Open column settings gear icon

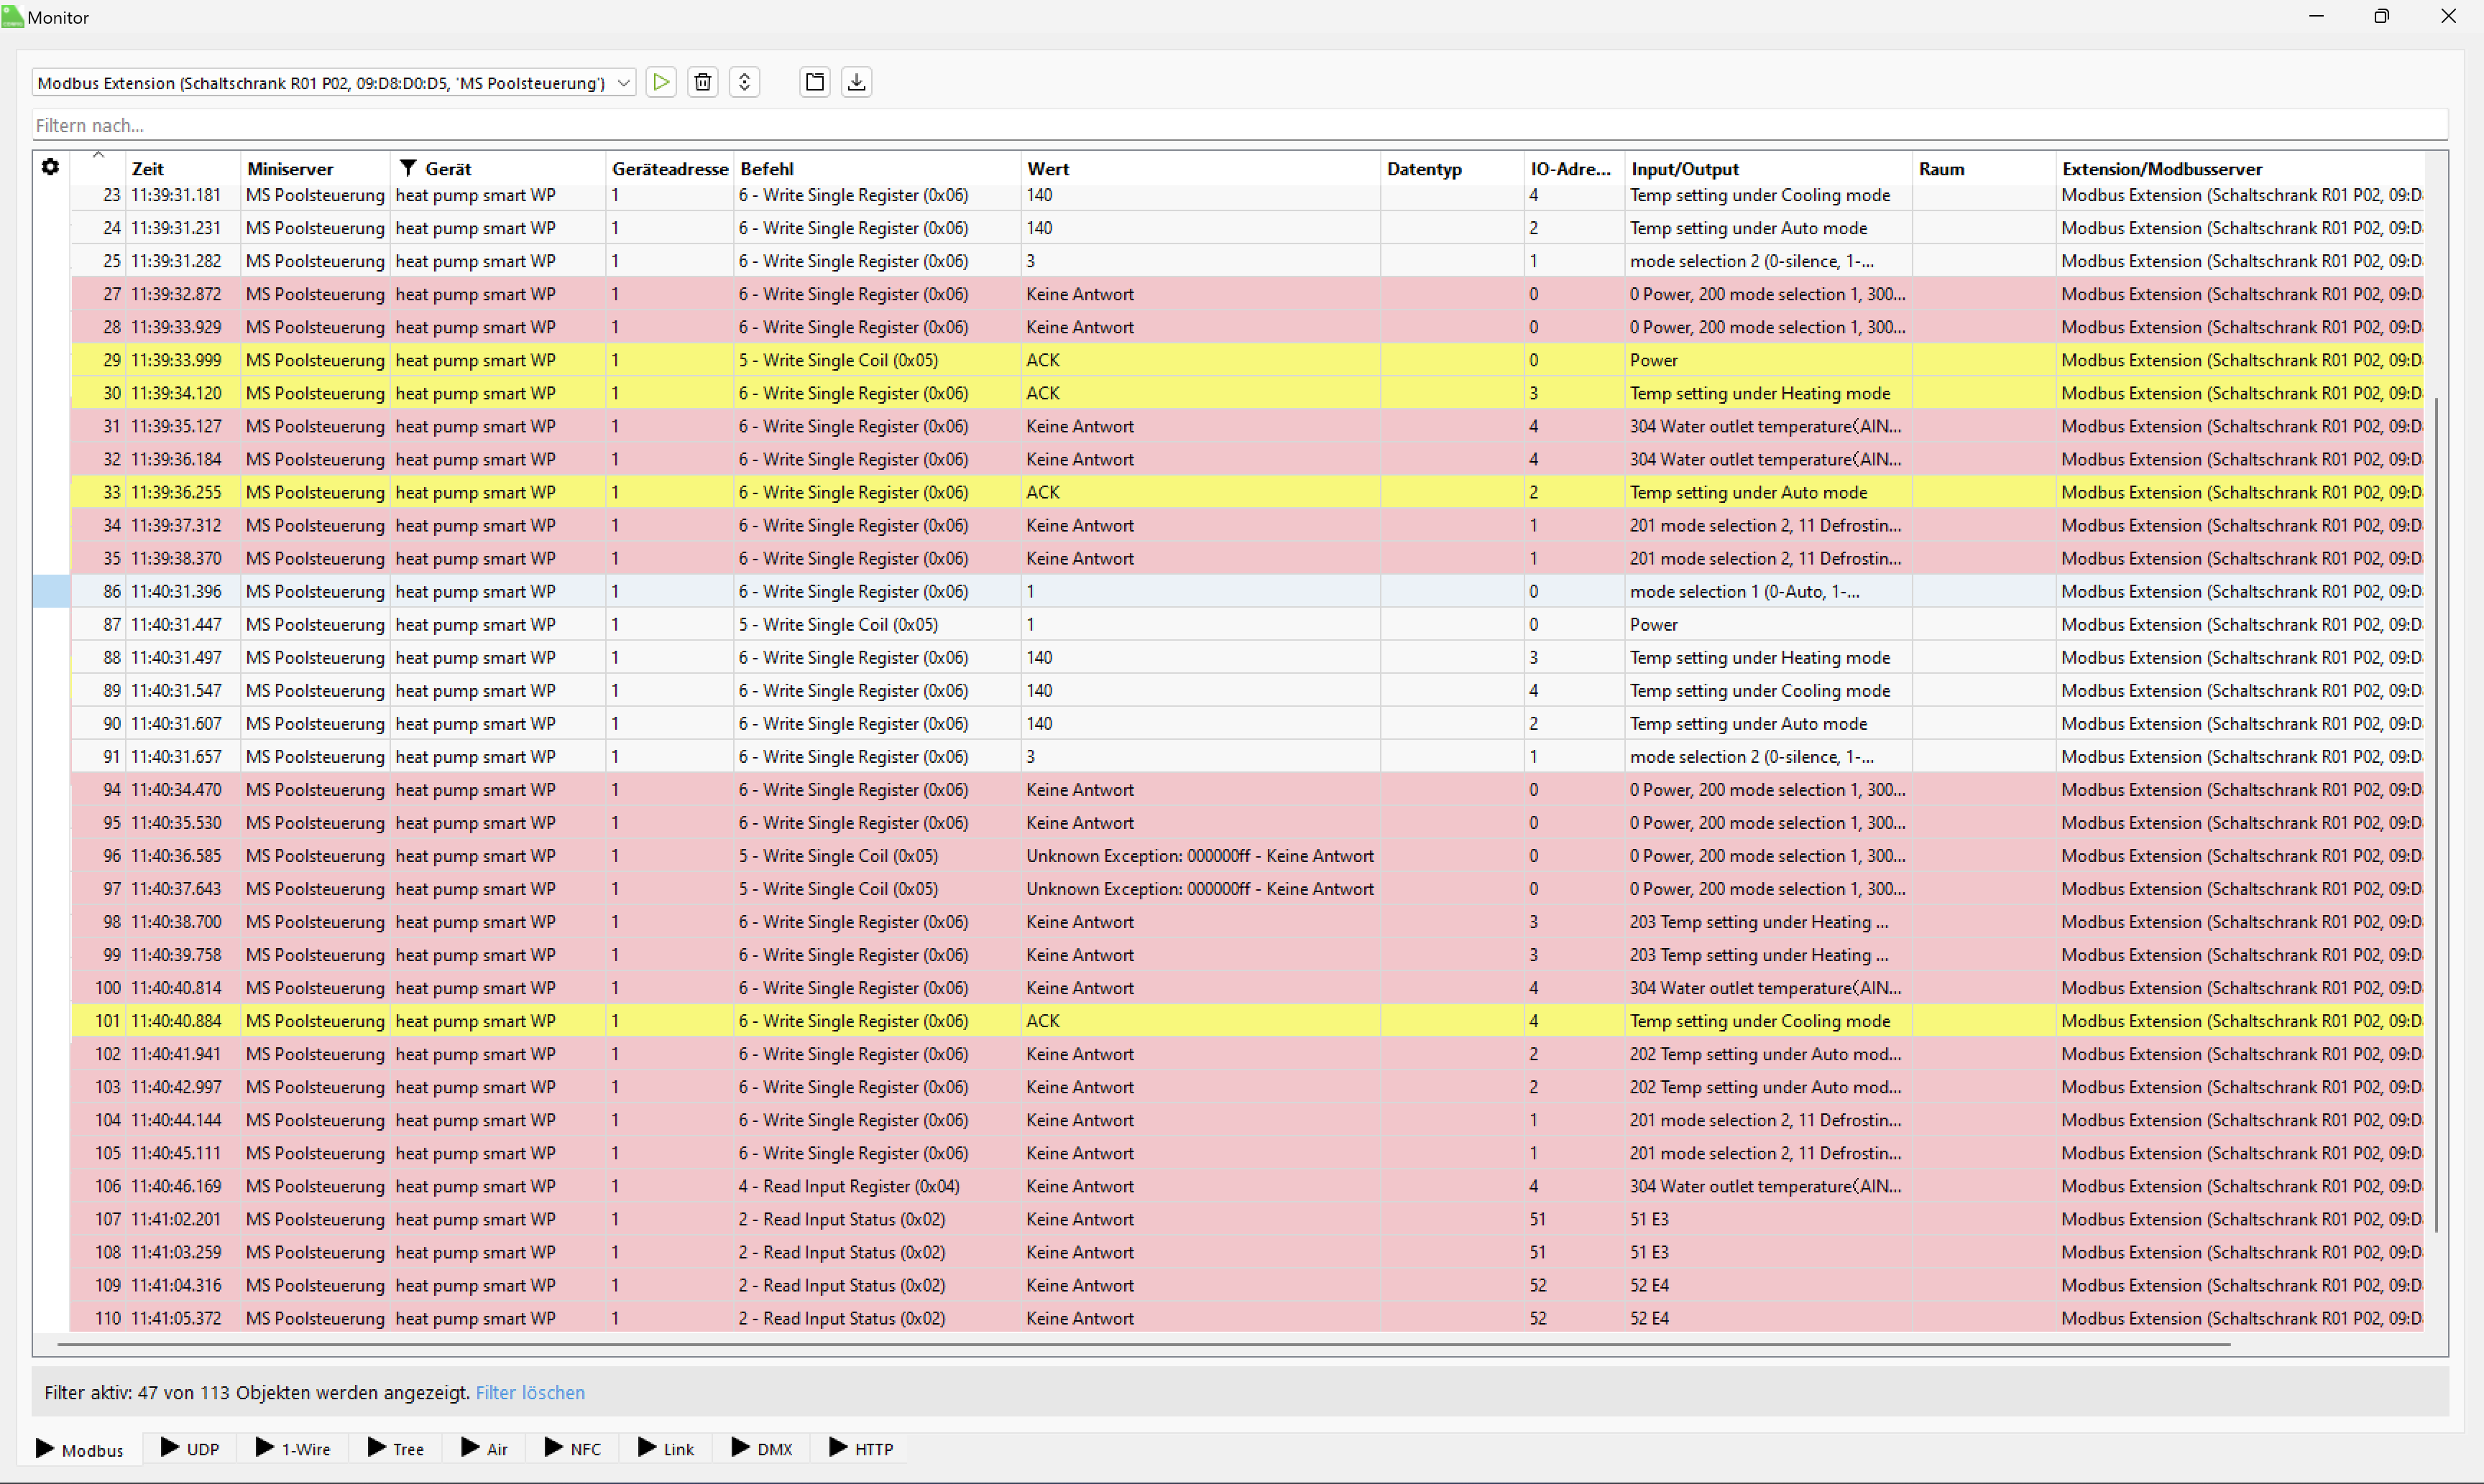pos(50,167)
